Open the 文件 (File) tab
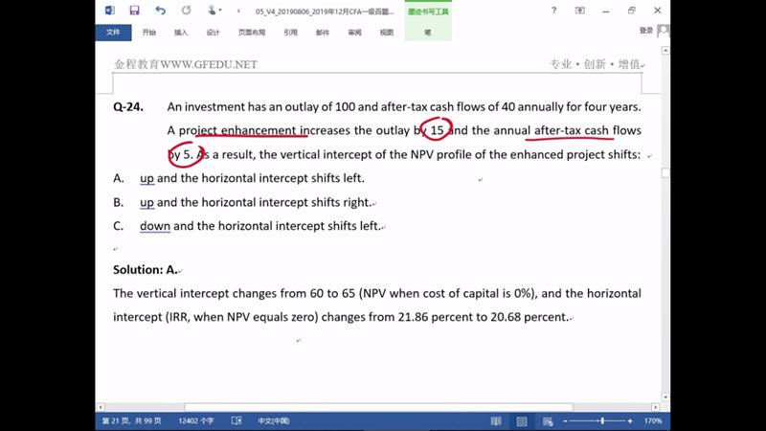Viewport: 766px width, 431px height. click(x=113, y=33)
